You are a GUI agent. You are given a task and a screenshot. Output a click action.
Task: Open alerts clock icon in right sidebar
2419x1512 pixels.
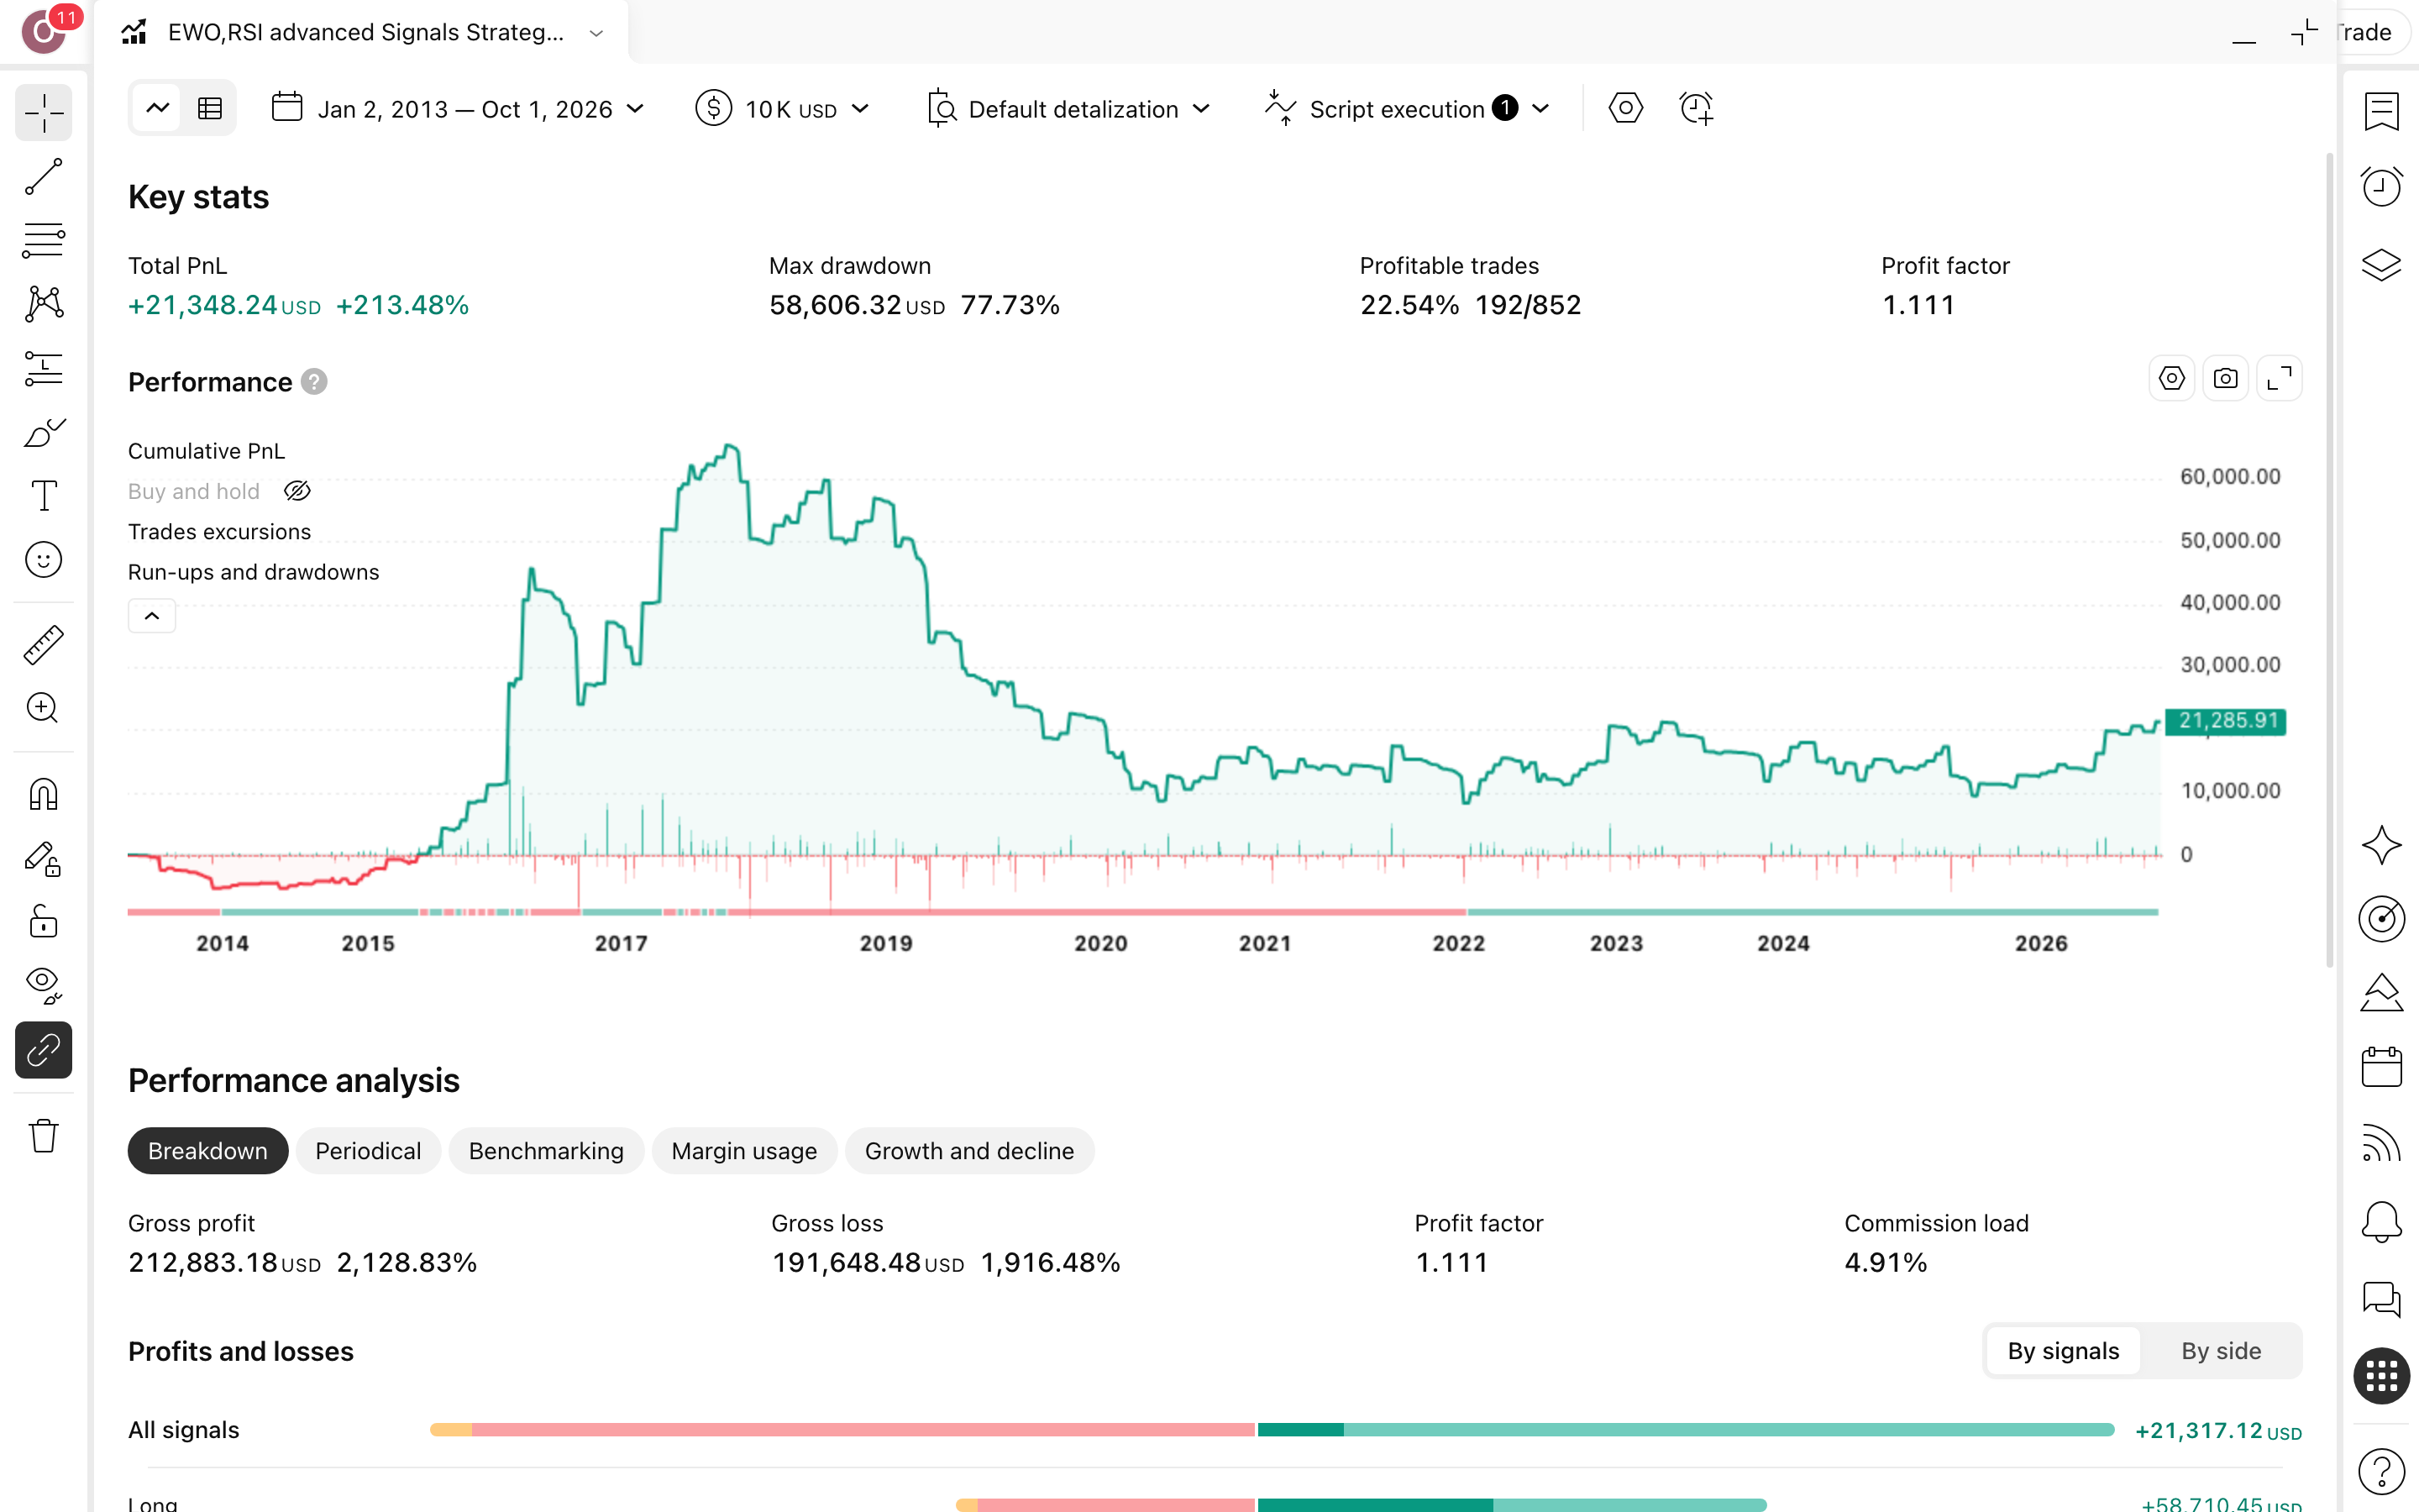(x=2381, y=187)
